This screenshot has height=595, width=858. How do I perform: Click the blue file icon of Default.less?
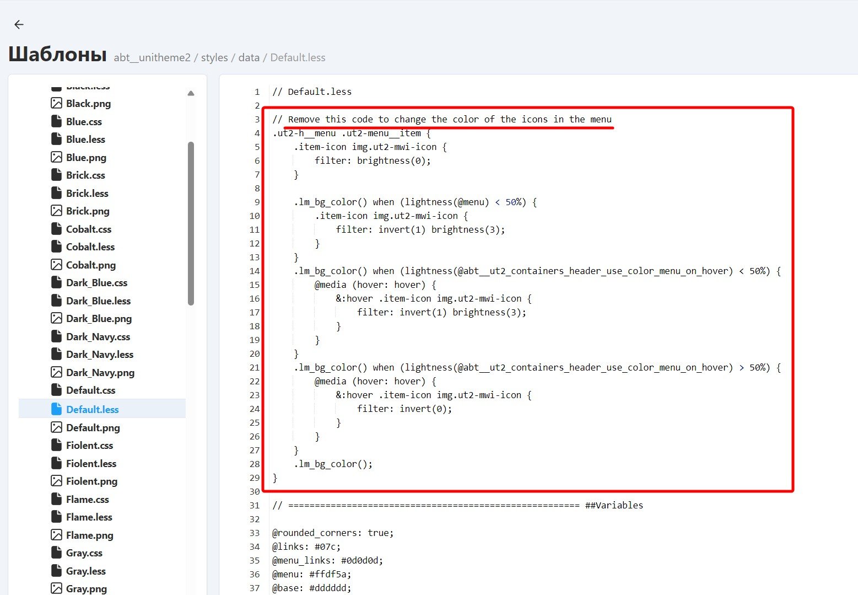point(56,409)
